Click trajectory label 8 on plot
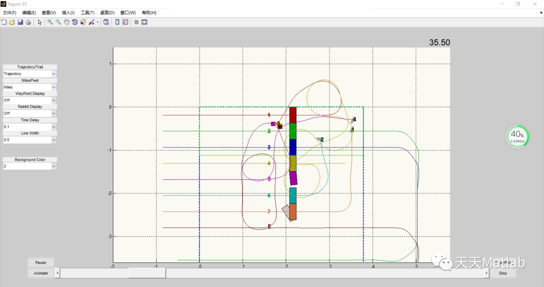The height and width of the screenshot is (287, 544). [x=269, y=227]
